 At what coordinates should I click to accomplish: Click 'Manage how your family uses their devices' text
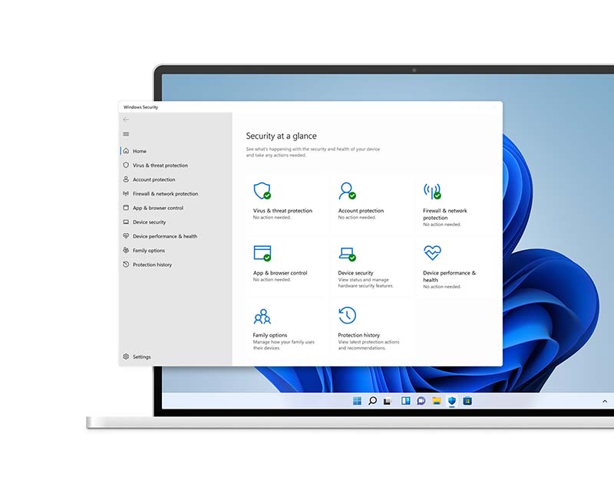(283, 345)
